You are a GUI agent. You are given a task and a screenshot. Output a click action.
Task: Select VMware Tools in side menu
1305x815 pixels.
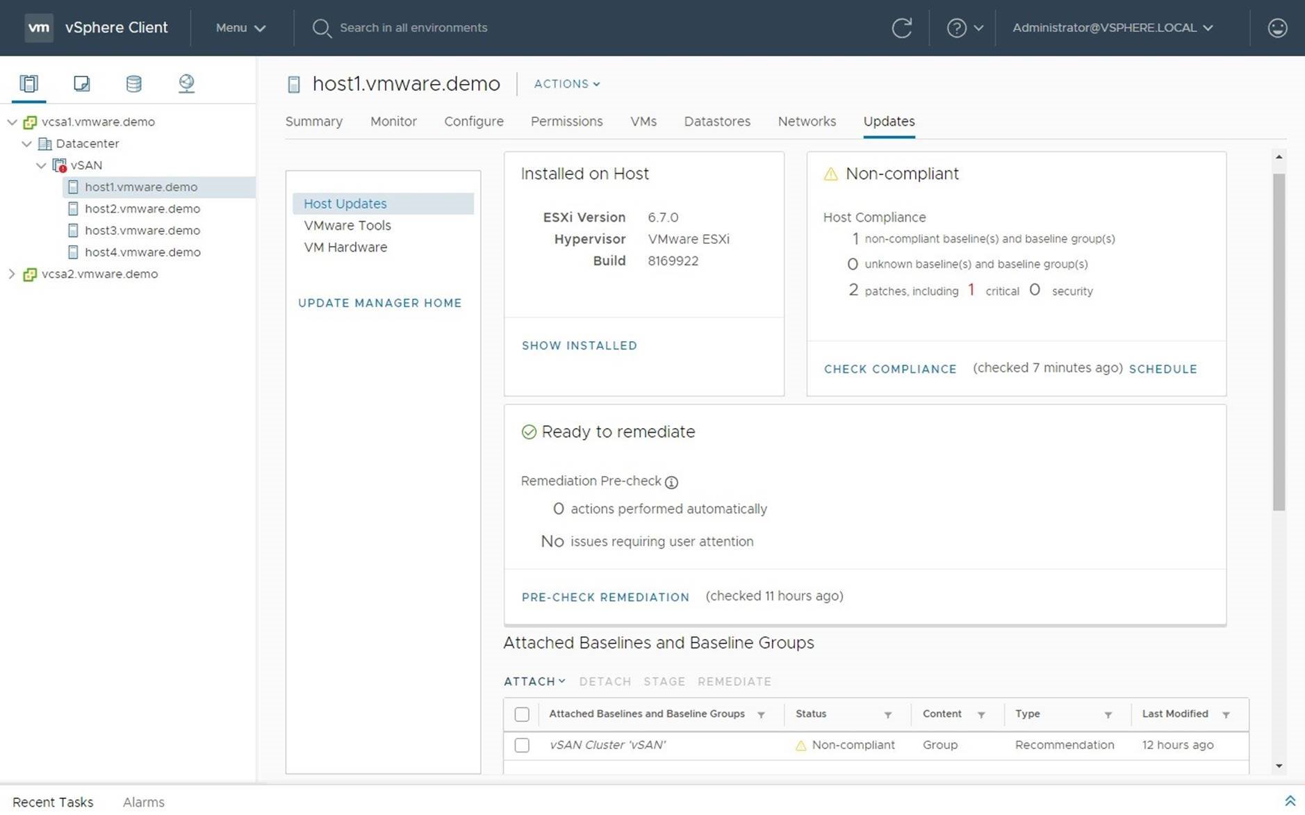(x=347, y=226)
